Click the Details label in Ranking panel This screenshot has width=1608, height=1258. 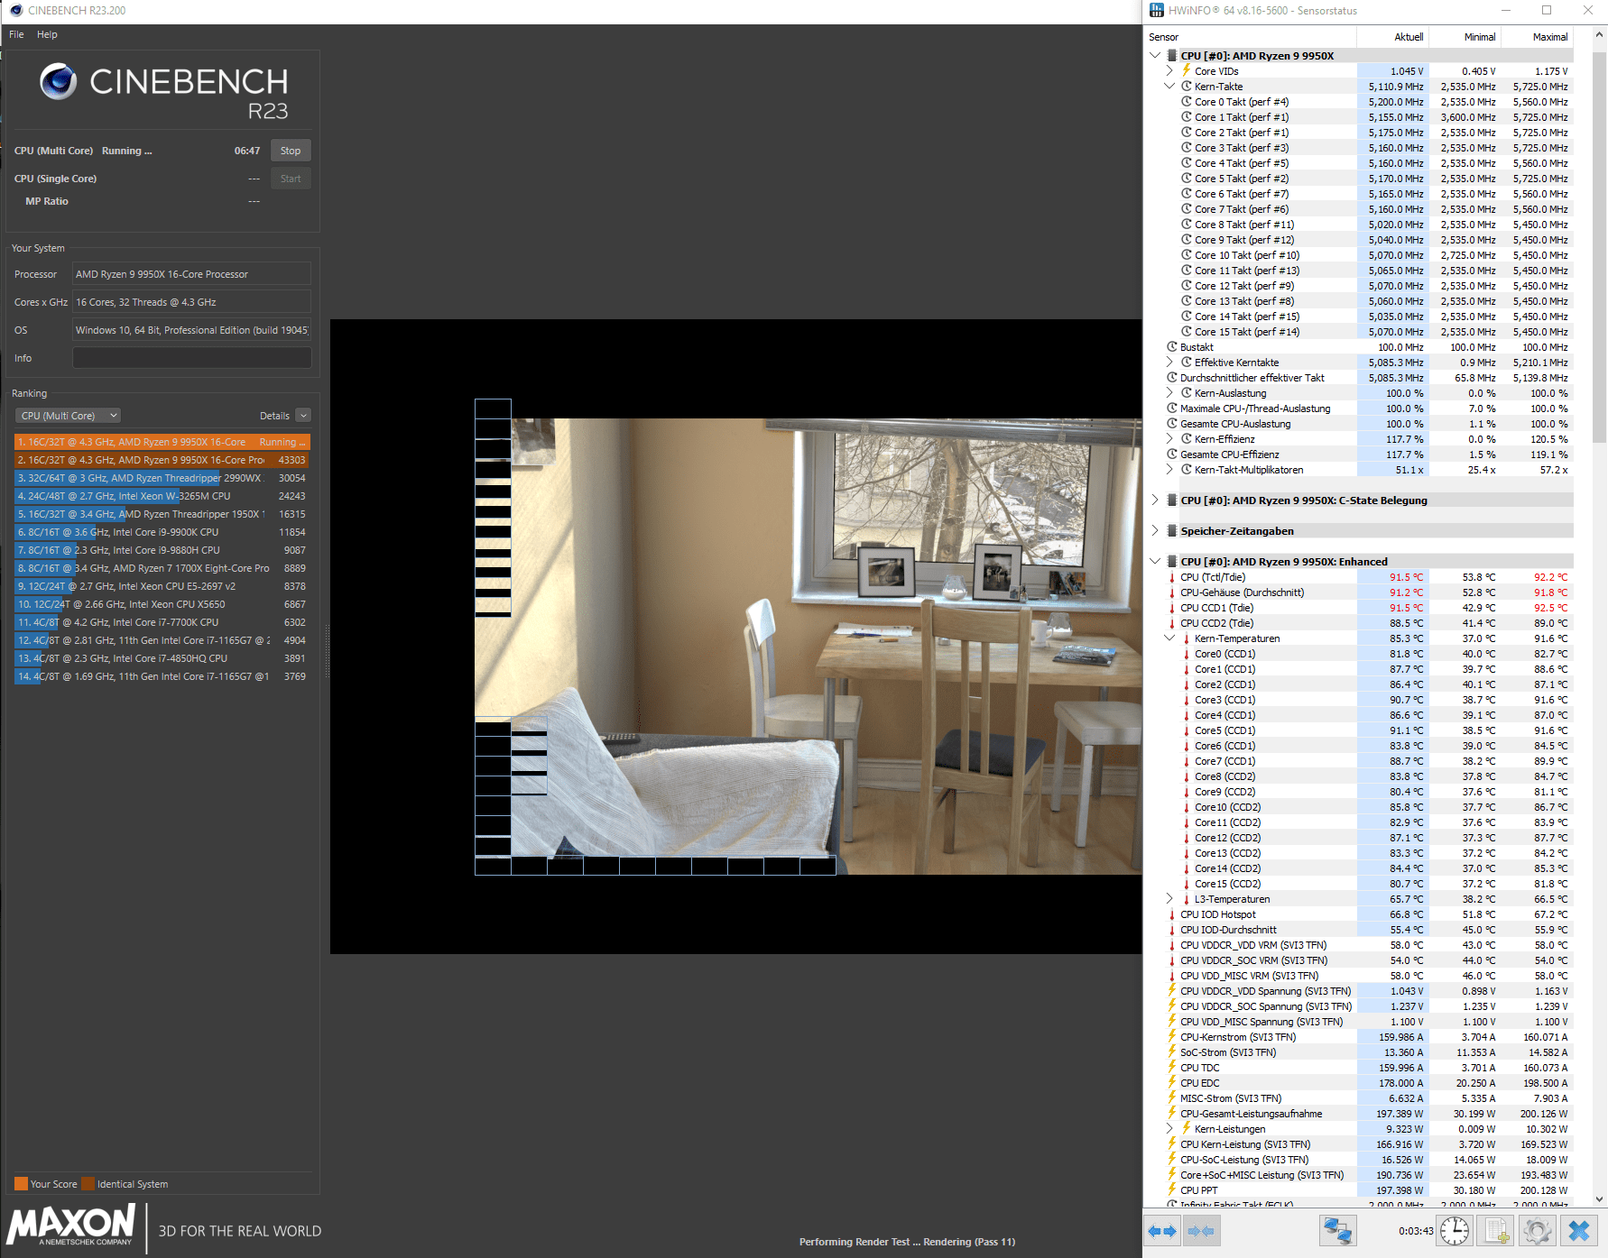(x=274, y=416)
